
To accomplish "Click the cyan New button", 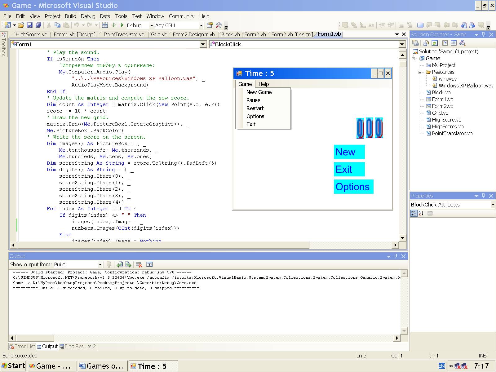I will click(x=349, y=152).
